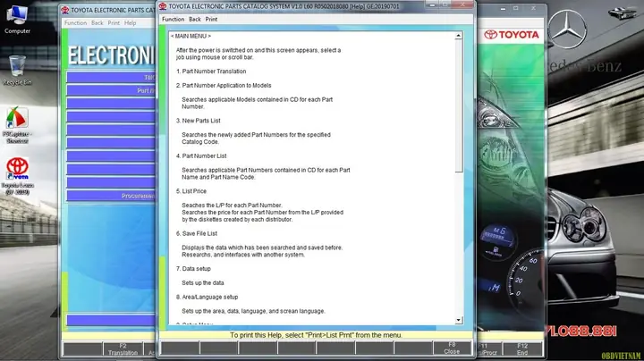Viewport: 644px width, 361px height.
Task: Close the Help window via title bar X
Action: click(462, 4)
